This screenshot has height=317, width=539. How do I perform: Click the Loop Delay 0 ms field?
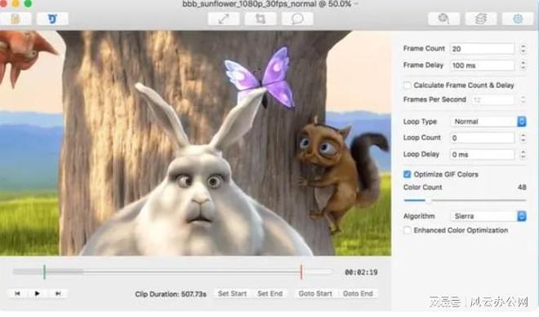click(483, 154)
